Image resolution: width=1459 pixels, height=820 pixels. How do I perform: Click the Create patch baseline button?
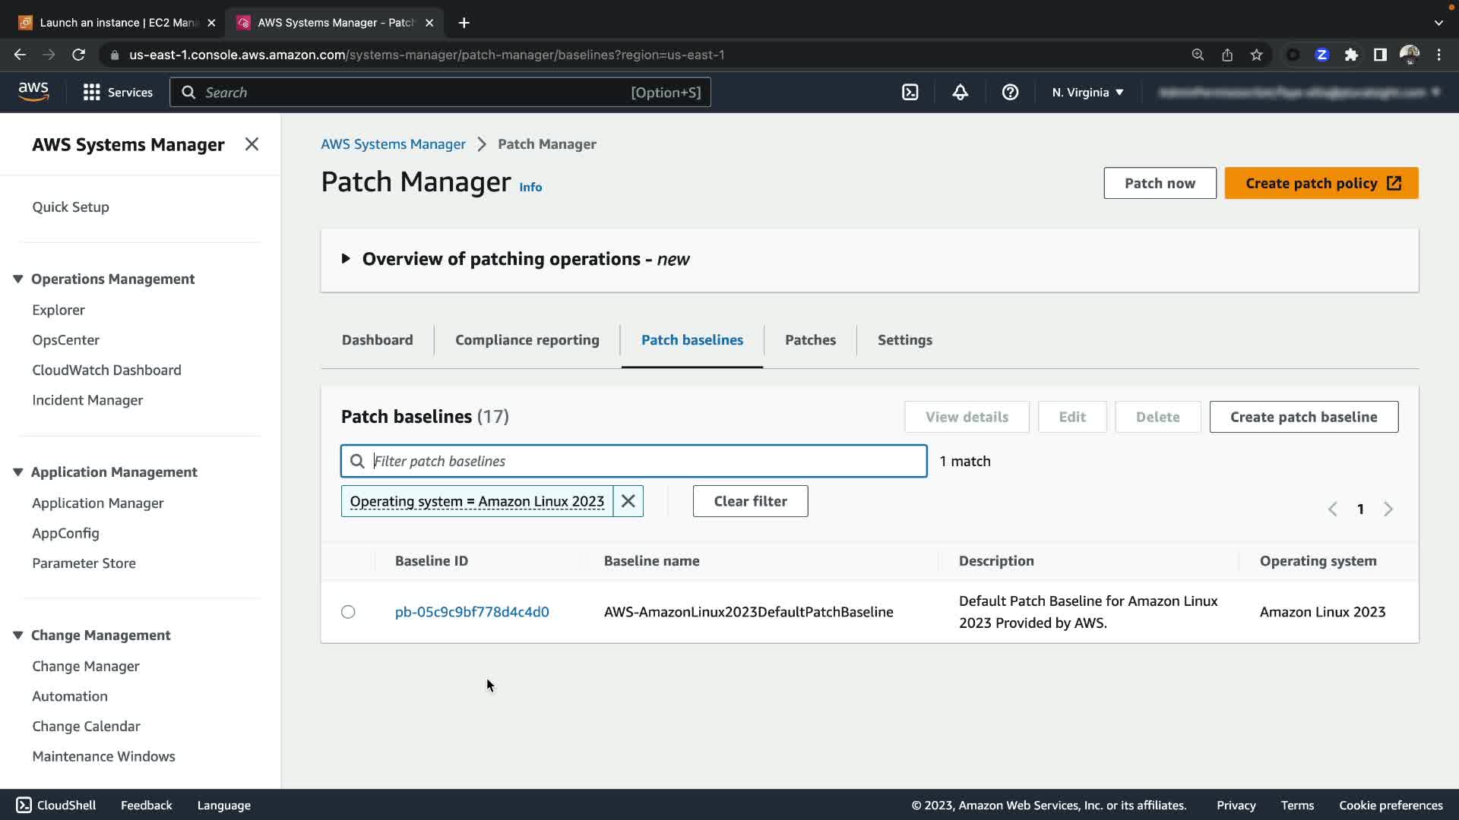click(1303, 417)
